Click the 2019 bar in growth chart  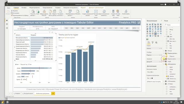pyautogui.click(x=91, y=63)
